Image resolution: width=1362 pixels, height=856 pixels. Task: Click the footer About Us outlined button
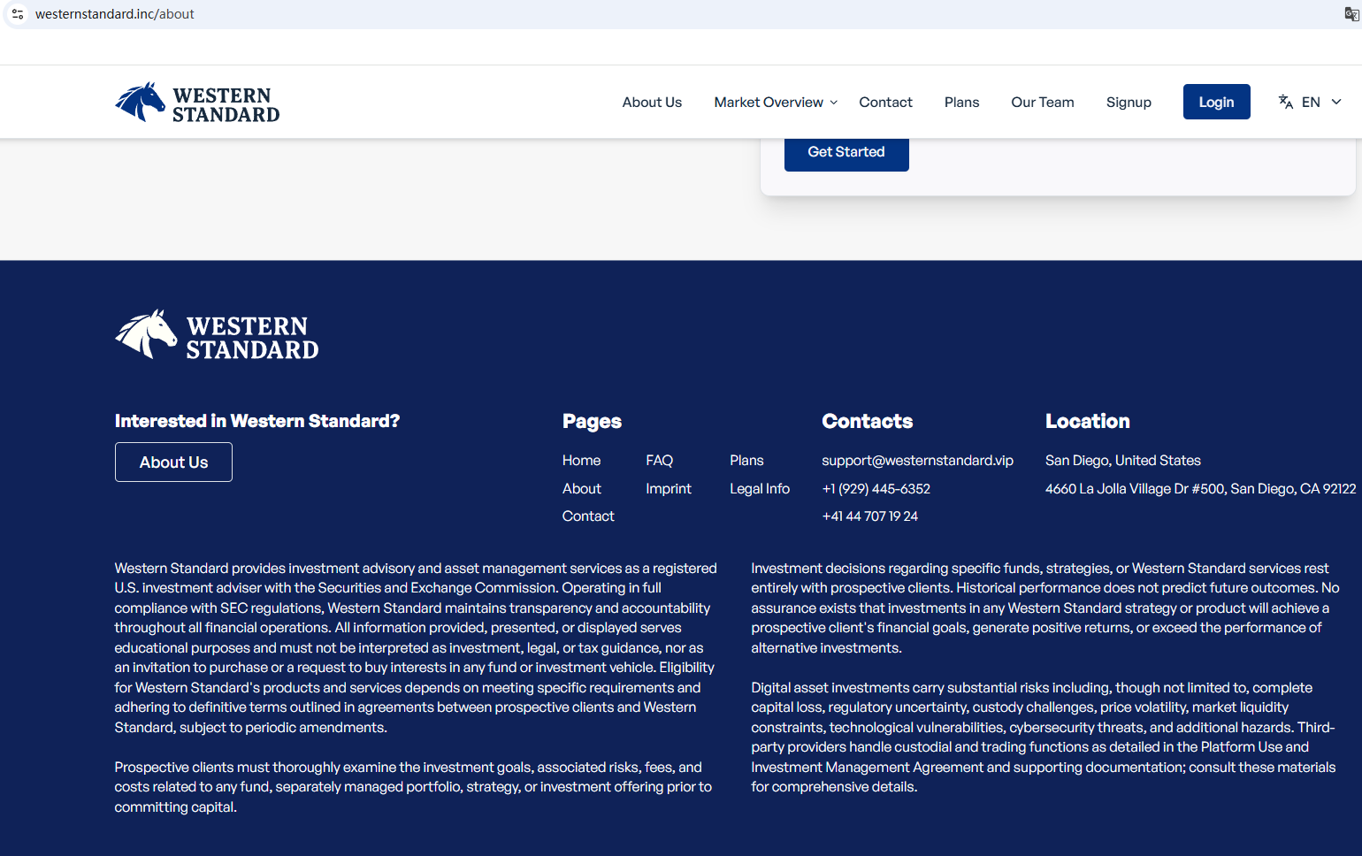click(x=173, y=462)
